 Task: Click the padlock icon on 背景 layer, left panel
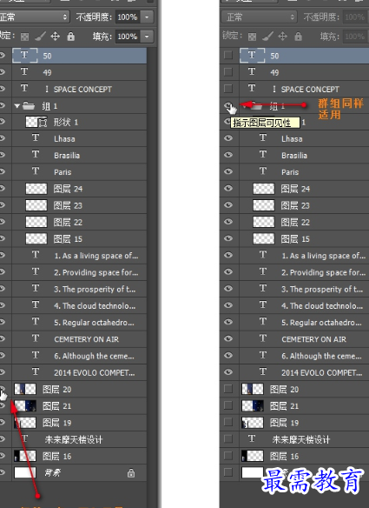pyautogui.click(x=131, y=472)
